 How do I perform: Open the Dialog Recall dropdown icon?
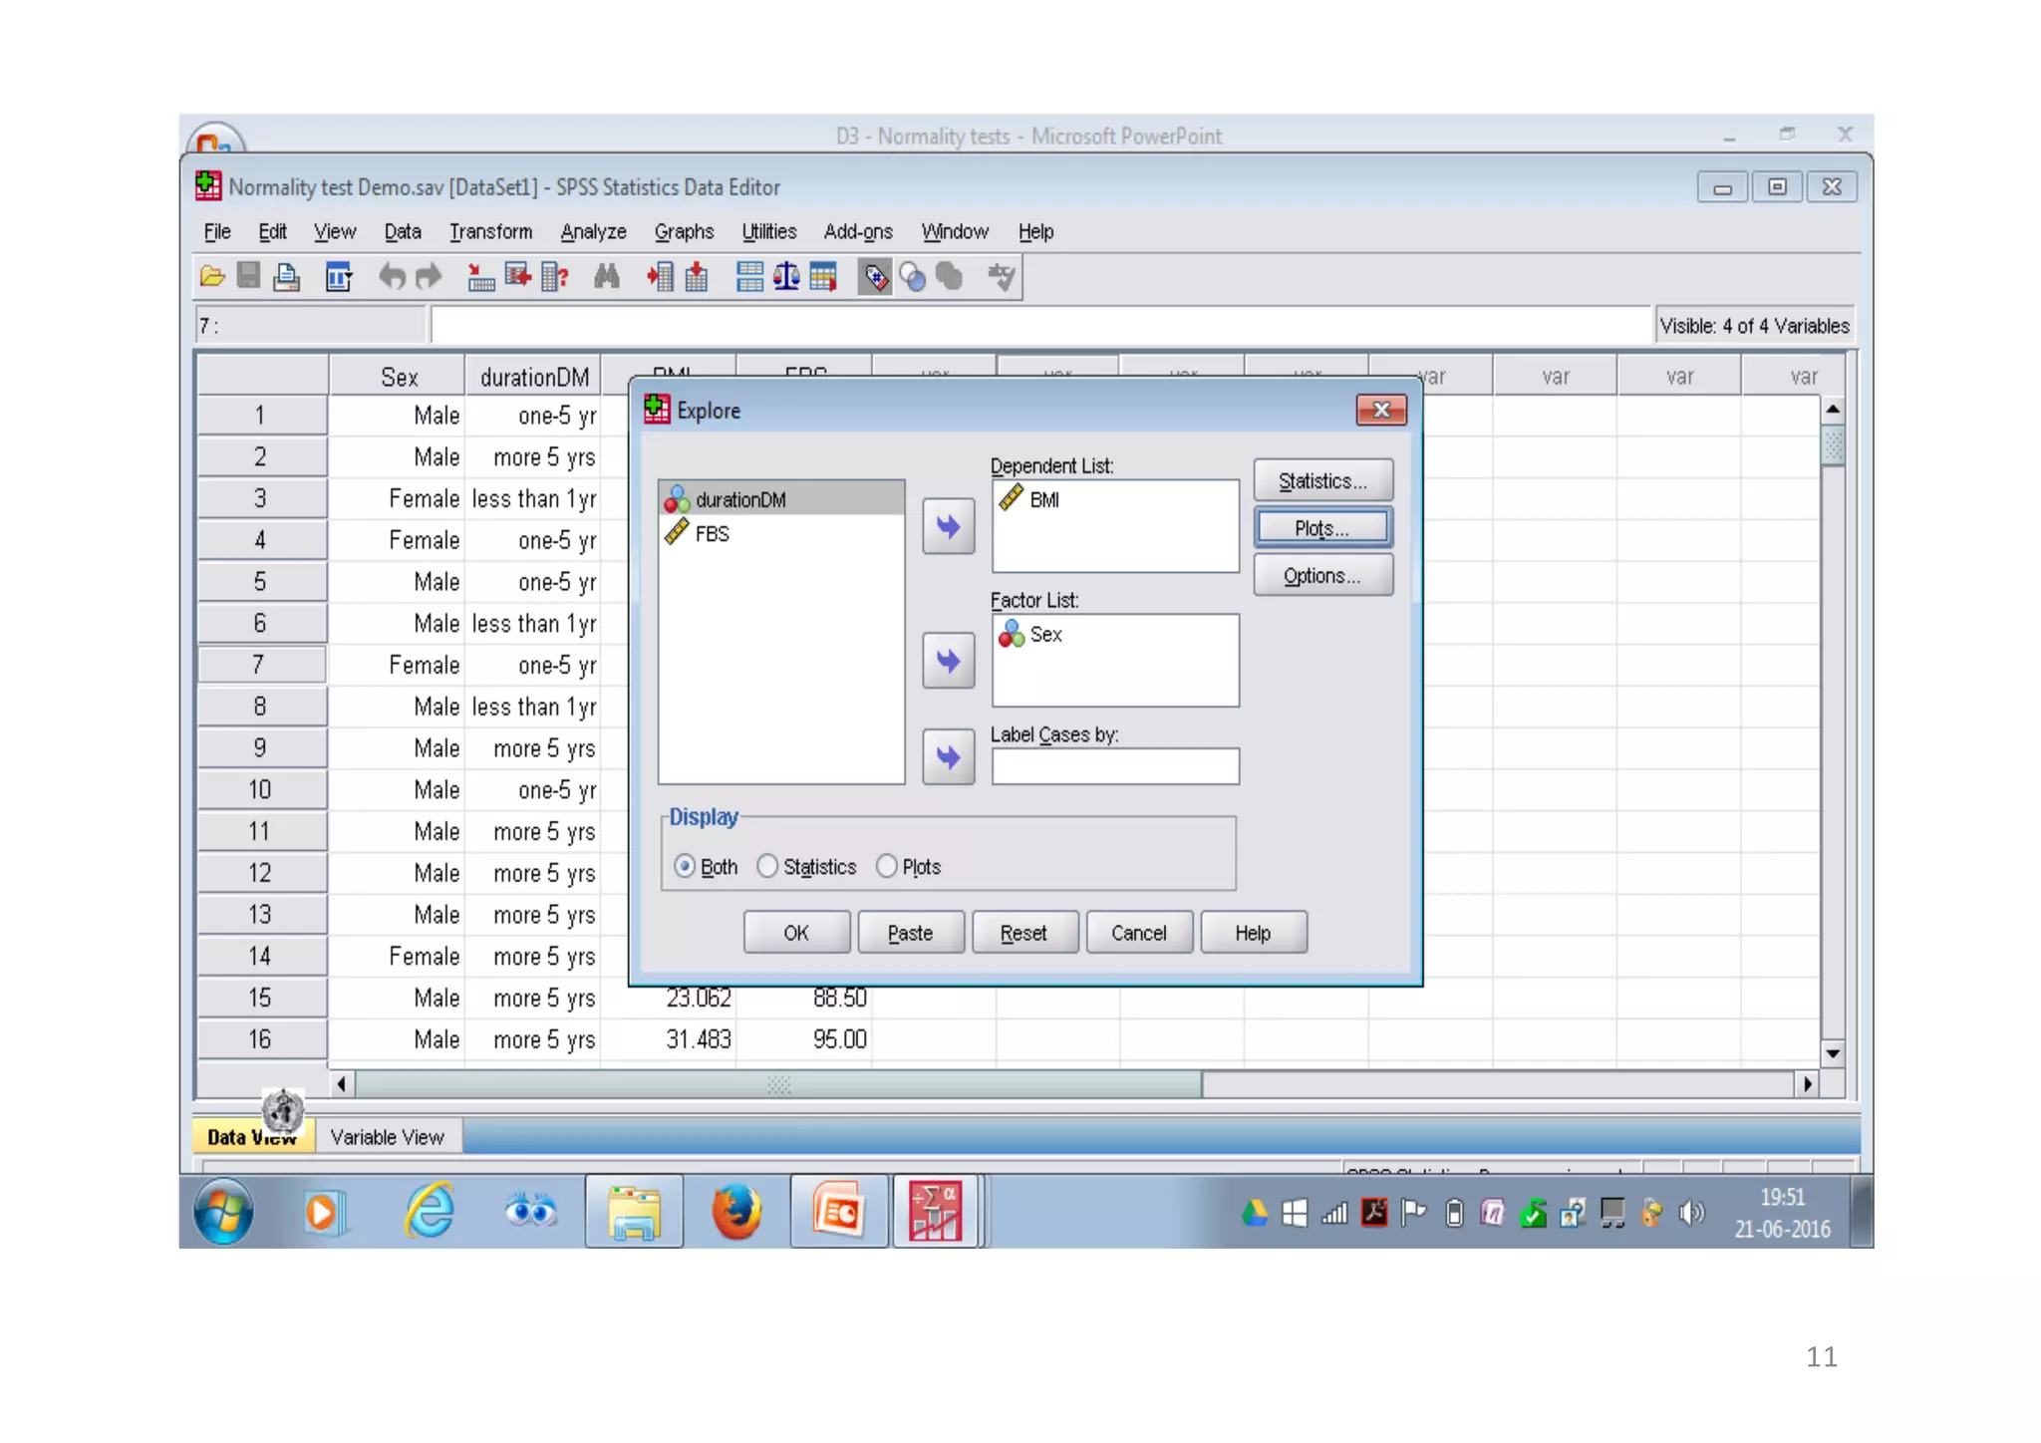click(339, 277)
